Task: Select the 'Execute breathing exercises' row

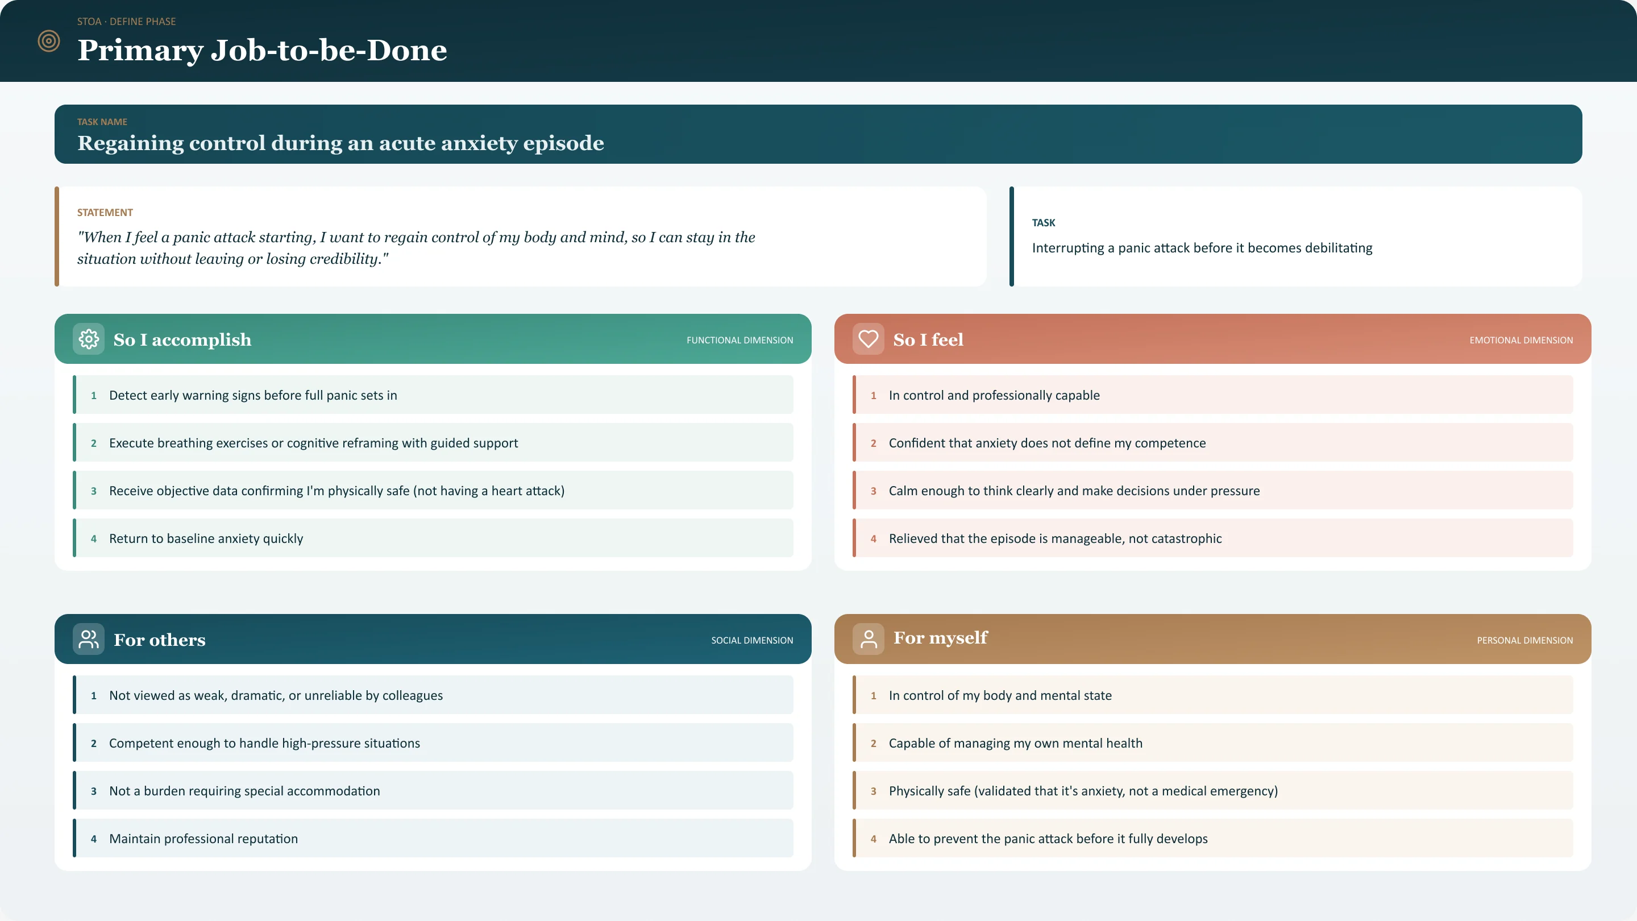Action: coord(433,442)
